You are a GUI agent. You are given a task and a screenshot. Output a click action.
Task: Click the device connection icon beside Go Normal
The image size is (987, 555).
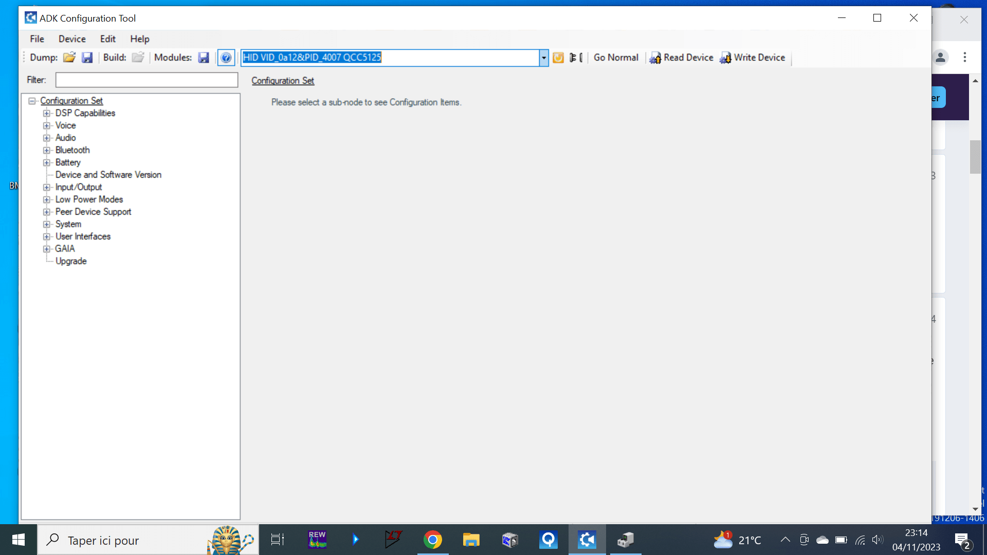pos(576,58)
